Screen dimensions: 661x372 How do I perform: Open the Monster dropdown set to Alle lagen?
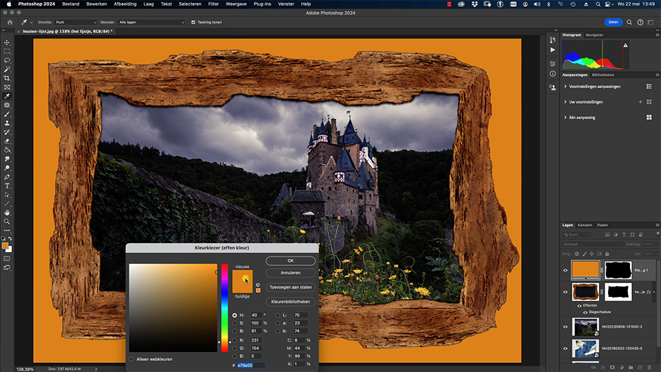coord(151,22)
